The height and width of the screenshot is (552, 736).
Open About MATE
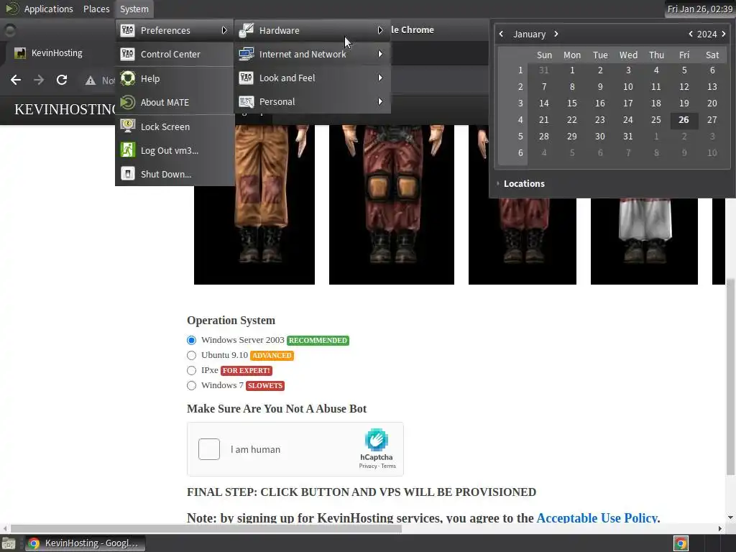click(x=174, y=102)
